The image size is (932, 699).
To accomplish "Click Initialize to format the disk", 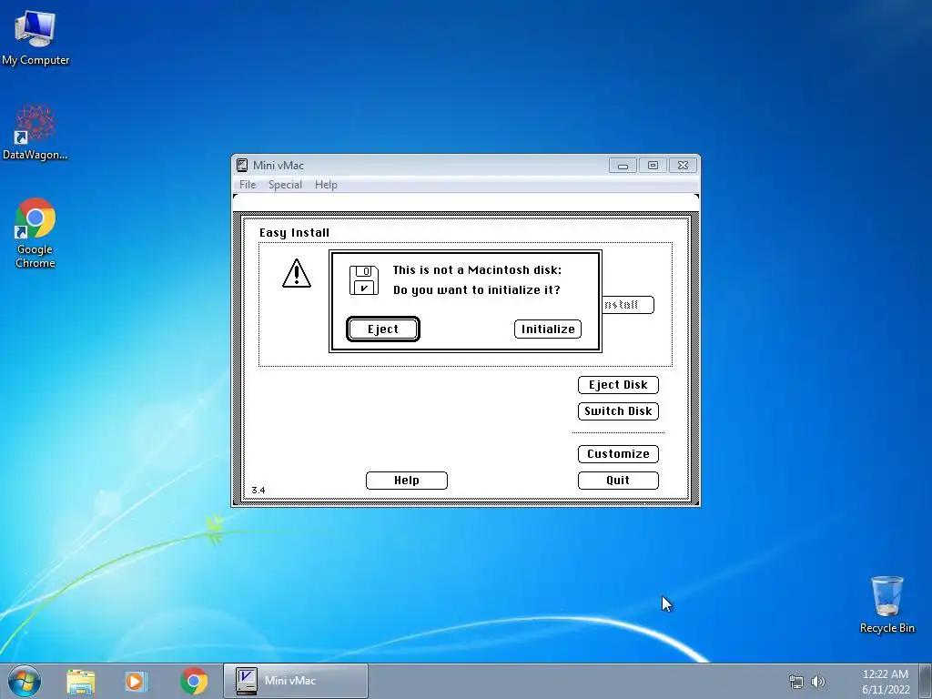I will 548,329.
